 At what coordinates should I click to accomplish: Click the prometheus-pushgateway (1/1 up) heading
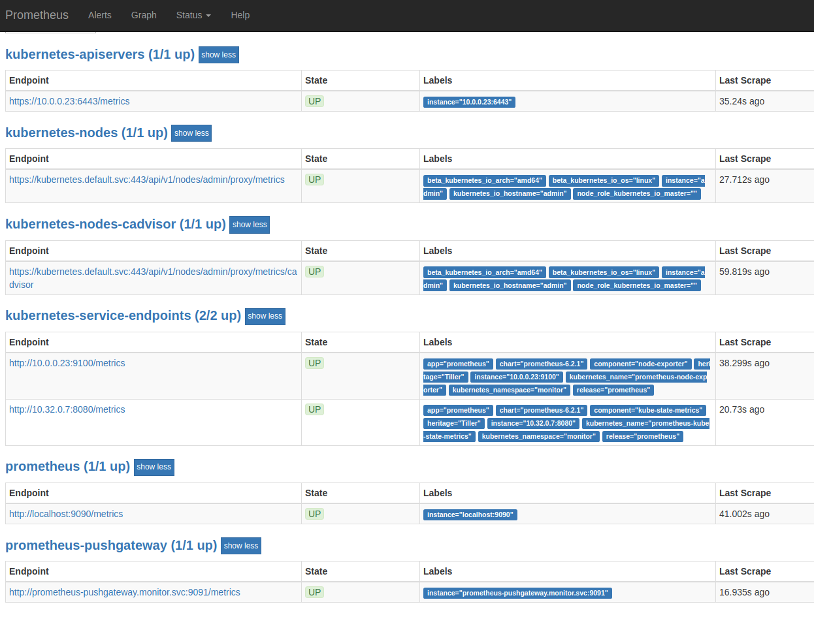(111, 545)
